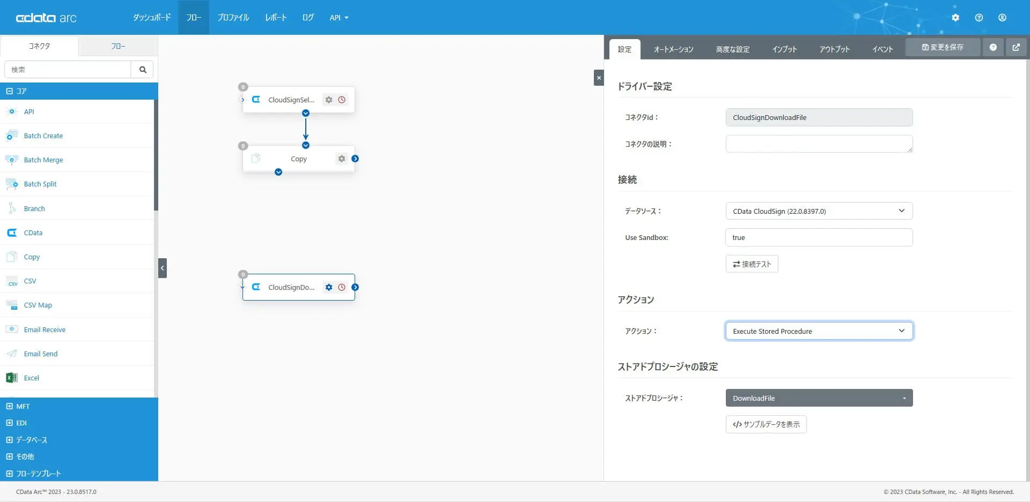This screenshot has width=1030, height=502.
Task: Select the 設定 tab
Action: click(624, 49)
